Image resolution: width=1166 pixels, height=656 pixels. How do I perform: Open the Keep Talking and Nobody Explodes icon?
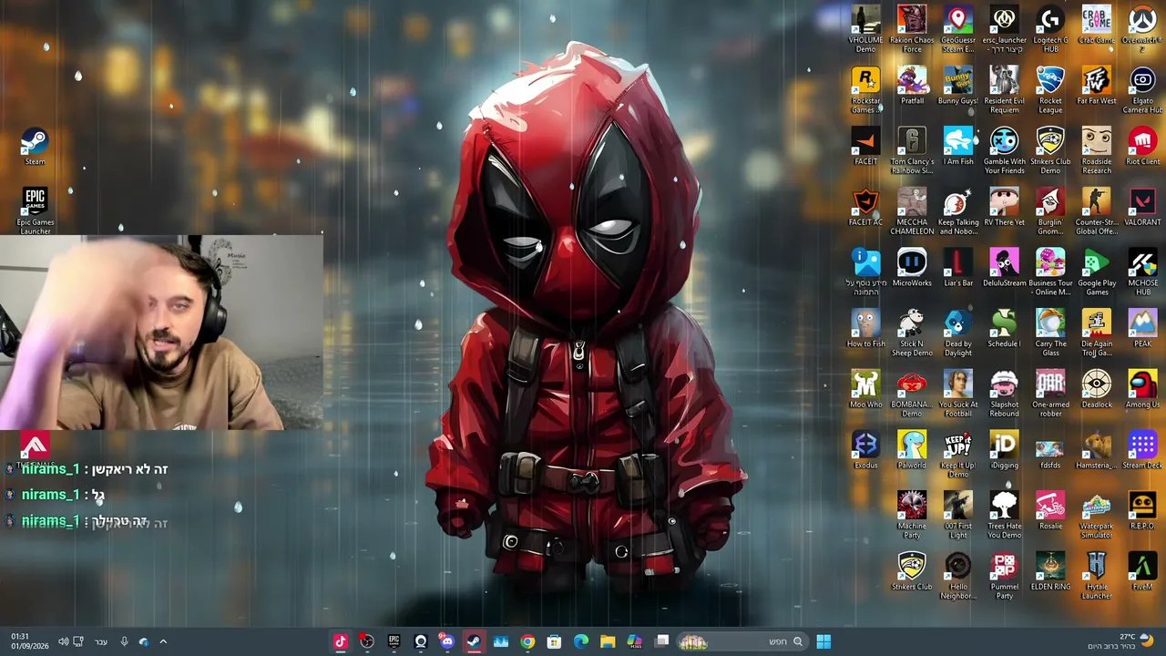[958, 211]
